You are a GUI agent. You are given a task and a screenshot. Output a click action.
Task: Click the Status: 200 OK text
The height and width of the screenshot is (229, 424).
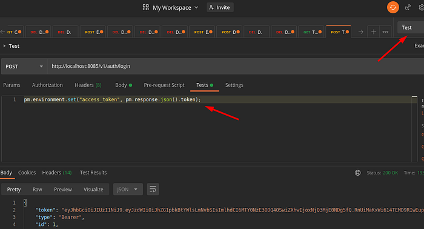[382, 173]
